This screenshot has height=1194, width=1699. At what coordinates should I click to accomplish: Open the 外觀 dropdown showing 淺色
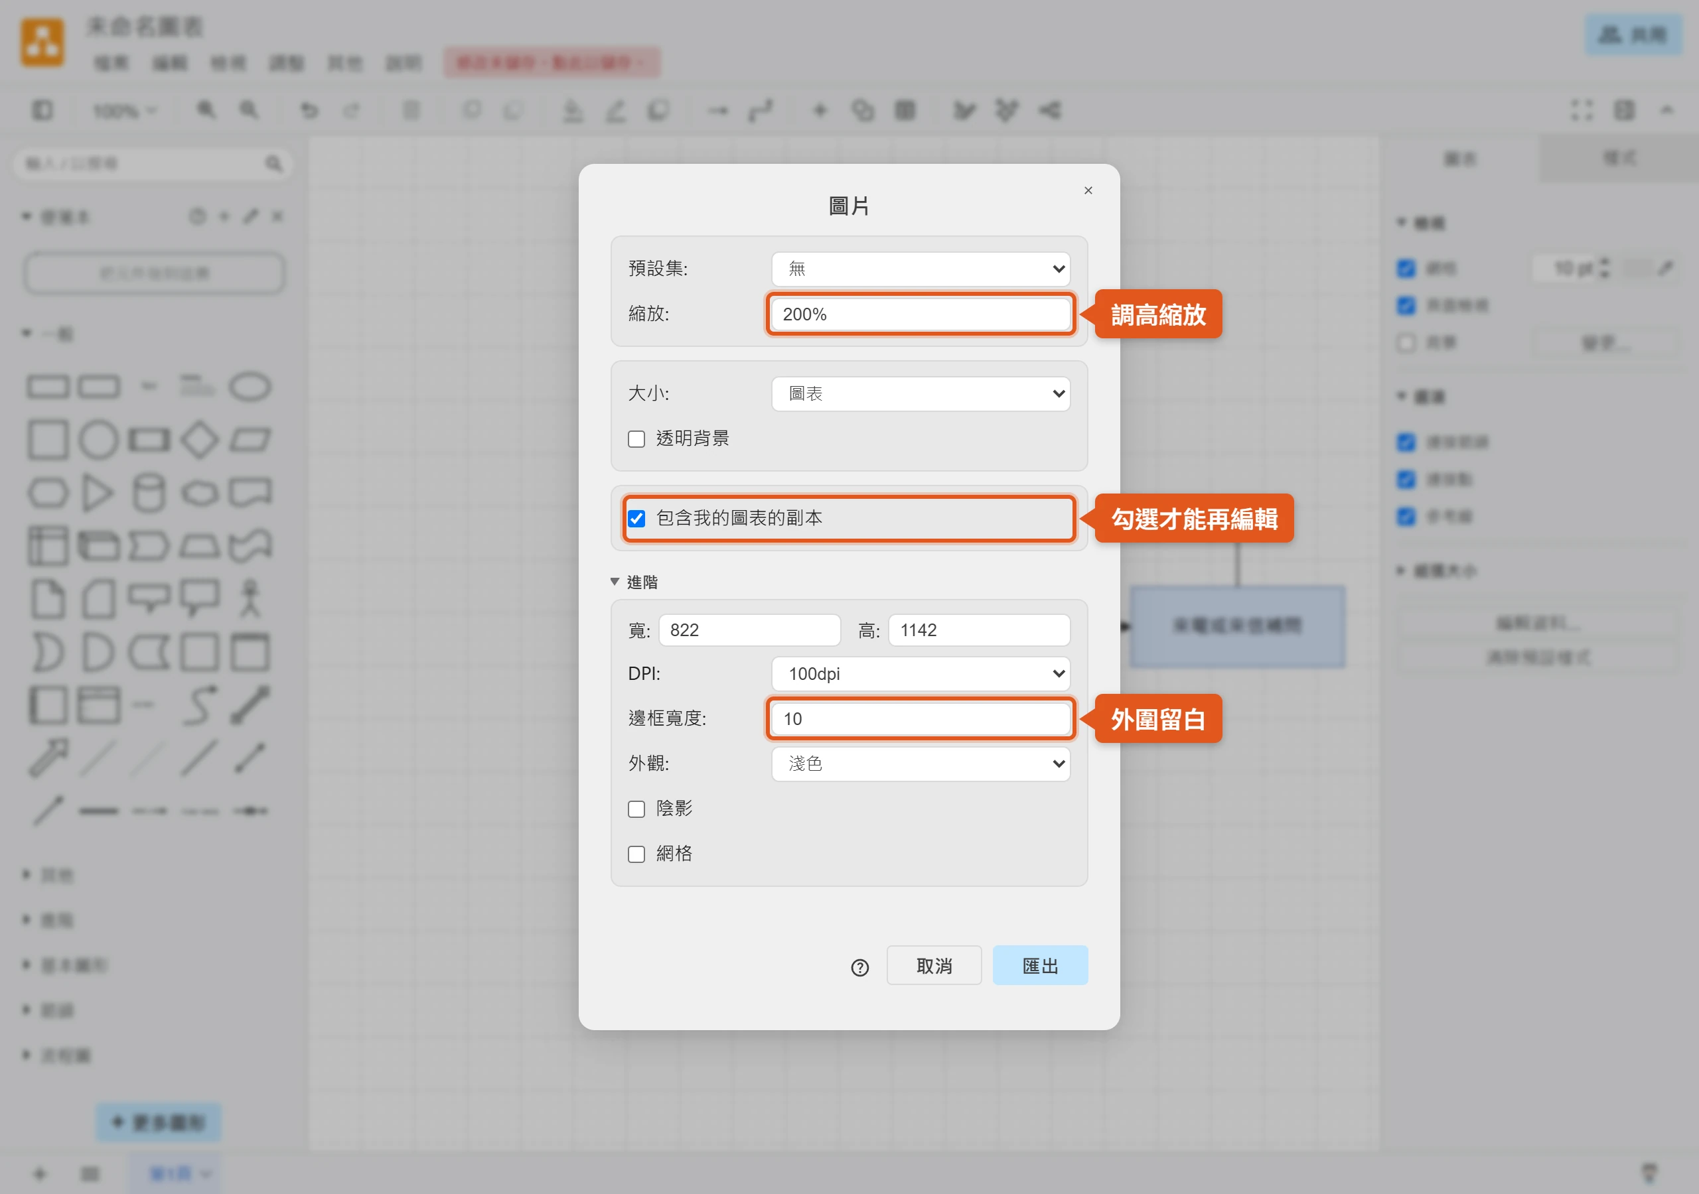(921, 763)
